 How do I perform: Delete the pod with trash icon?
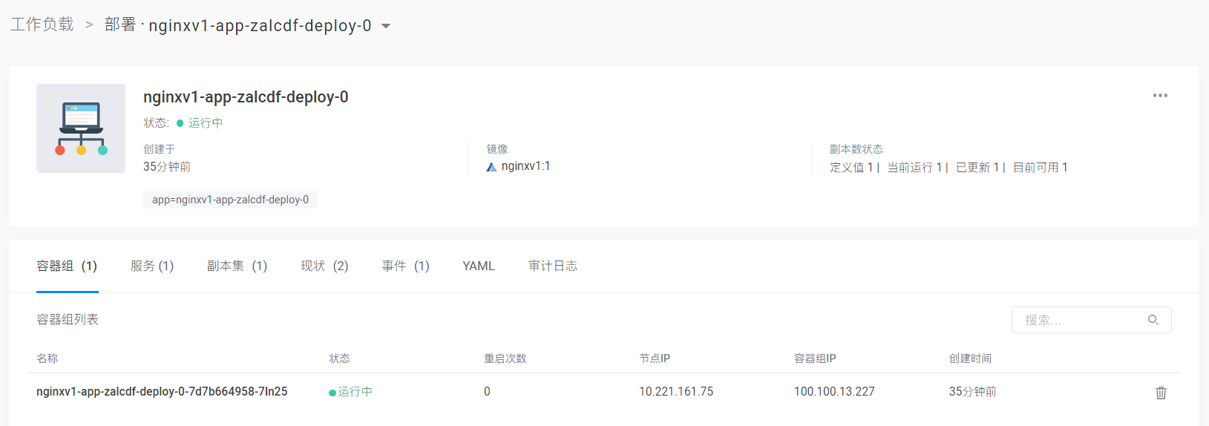coord(1161,393)
